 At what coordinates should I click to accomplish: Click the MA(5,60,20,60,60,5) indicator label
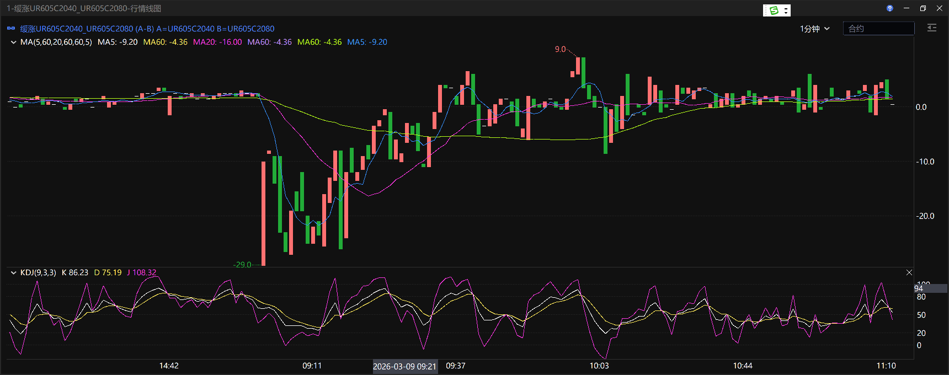[x=56, y=42]
